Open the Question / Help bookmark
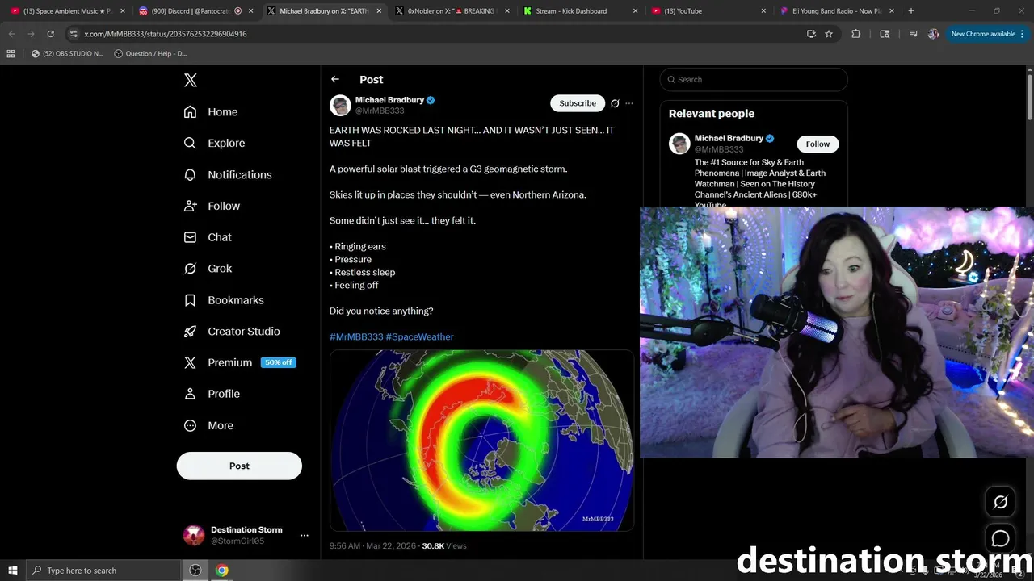 150,53
